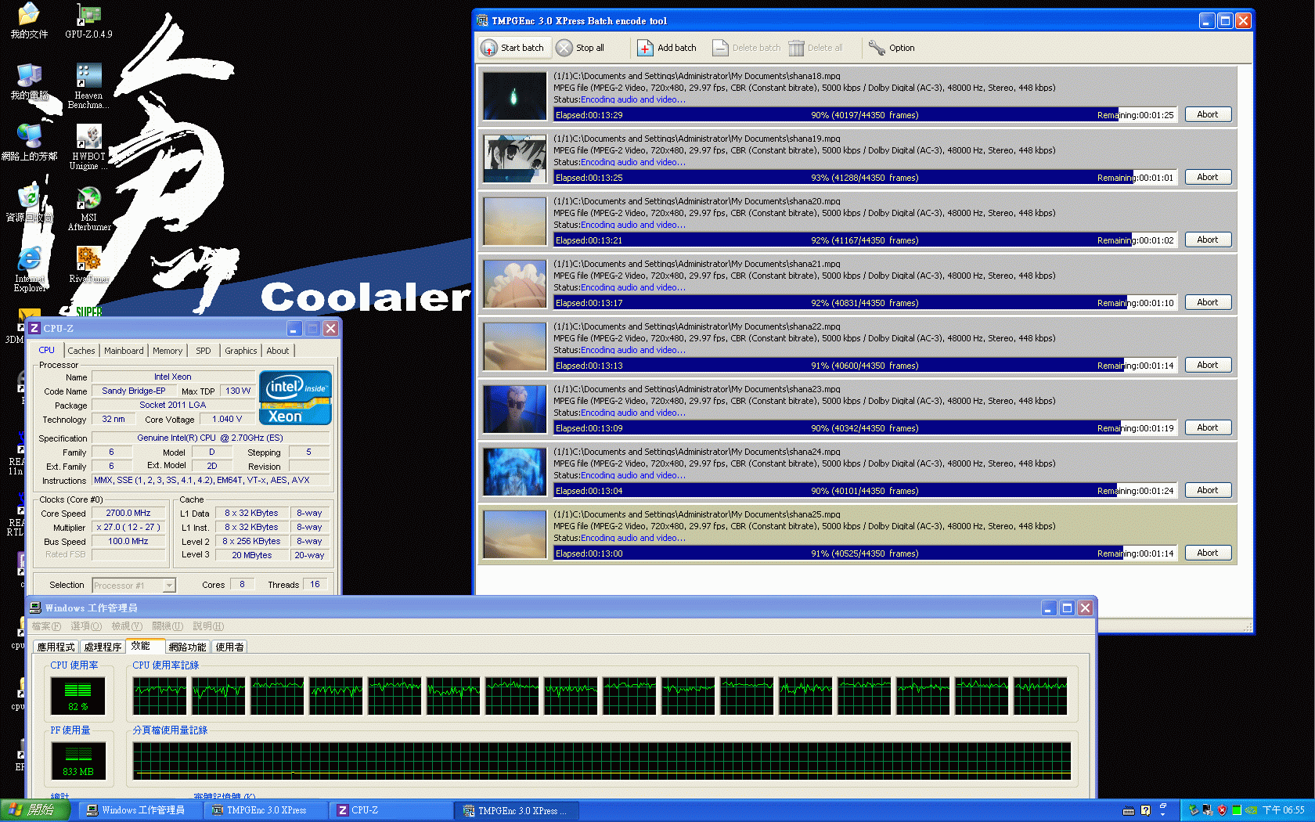This screenshot has width=1315, height=822.
Task: Select the shana24.mpg preview thumbnail
Action: [514, 472]
